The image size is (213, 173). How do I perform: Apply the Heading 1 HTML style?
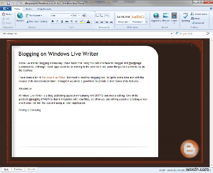(x=137, y=18)
